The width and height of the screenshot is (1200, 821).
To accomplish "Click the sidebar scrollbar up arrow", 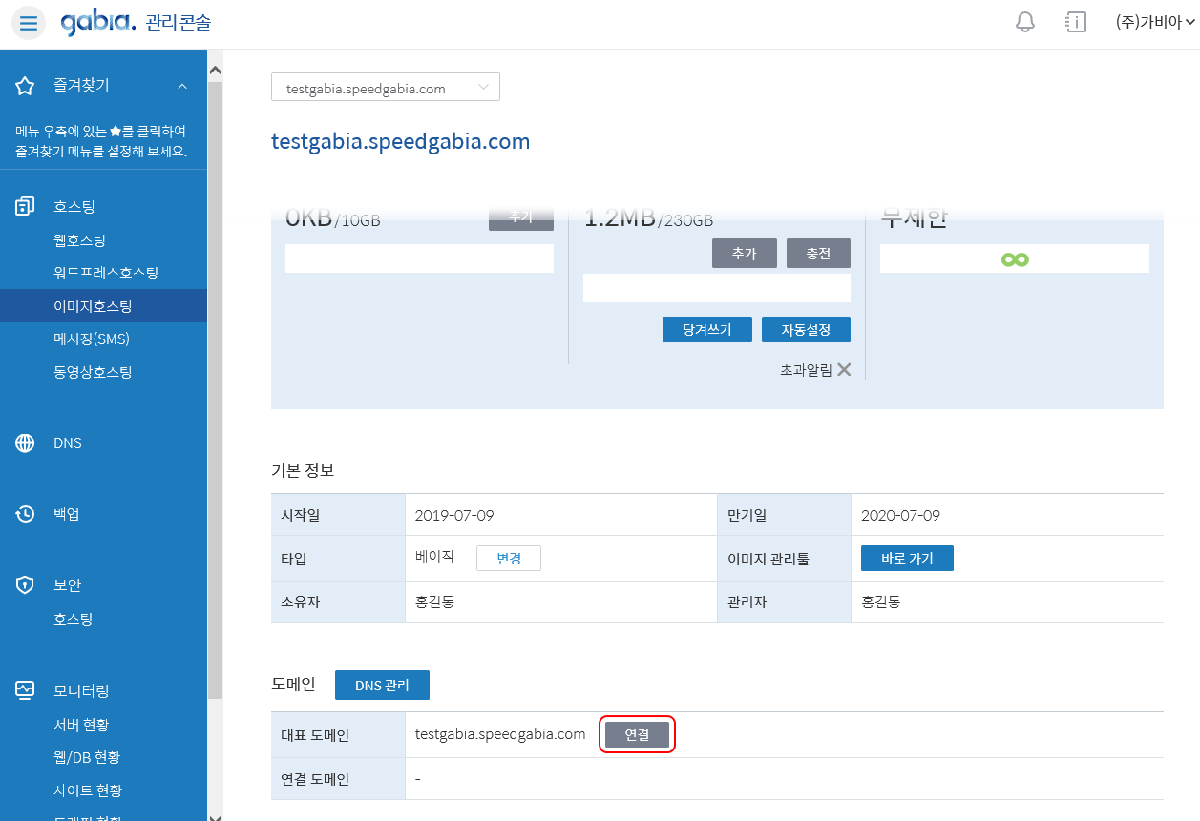I will coord(215,70).
